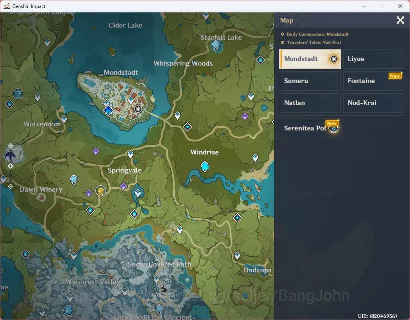Screen dimensions: 410x320
Task: Select the domain diamond below the west statue
Action: coord(10,104)
